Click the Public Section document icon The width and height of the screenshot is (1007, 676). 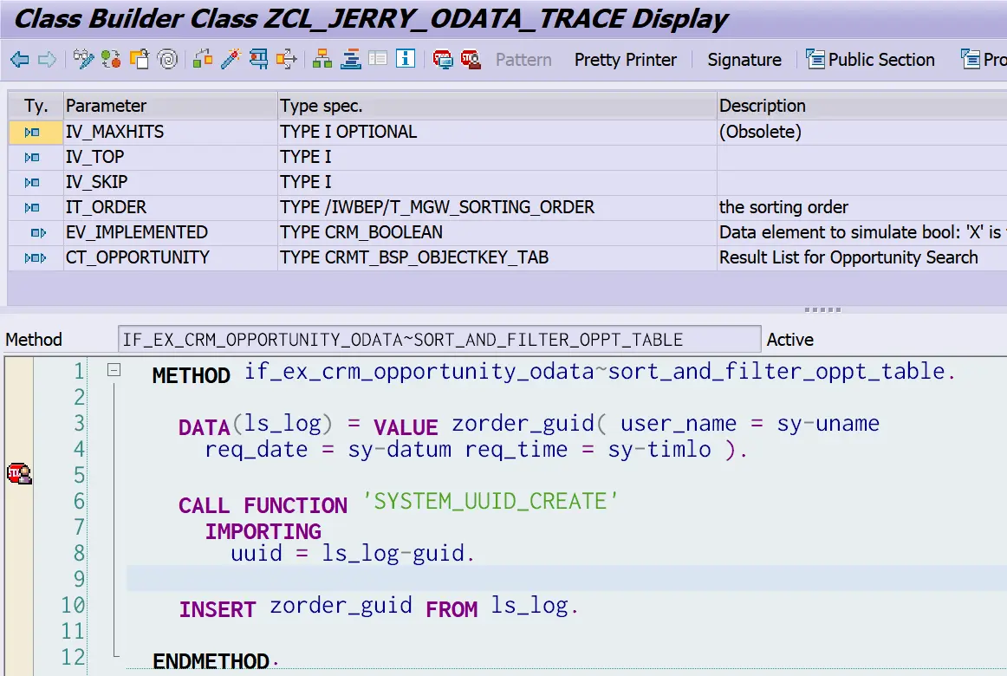pos(815,59)
